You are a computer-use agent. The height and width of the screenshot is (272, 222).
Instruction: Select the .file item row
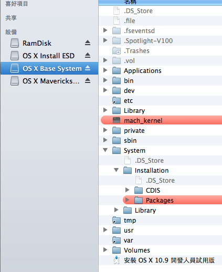coord(160,21)
